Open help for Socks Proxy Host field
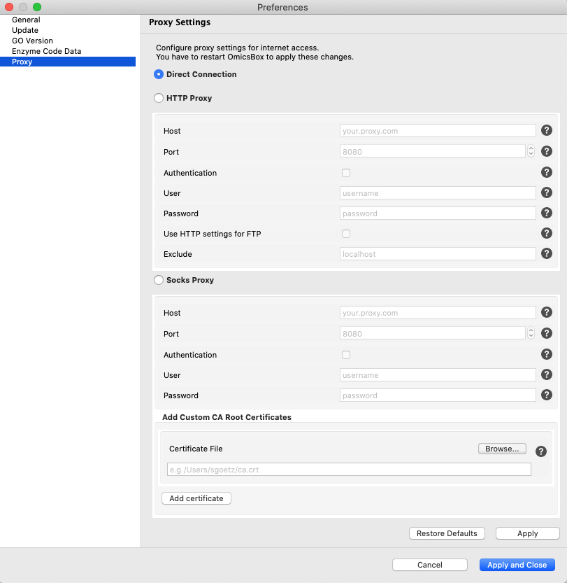Image resolution: width=567 pixels, height=583 pixels. [x=547, y=312]
